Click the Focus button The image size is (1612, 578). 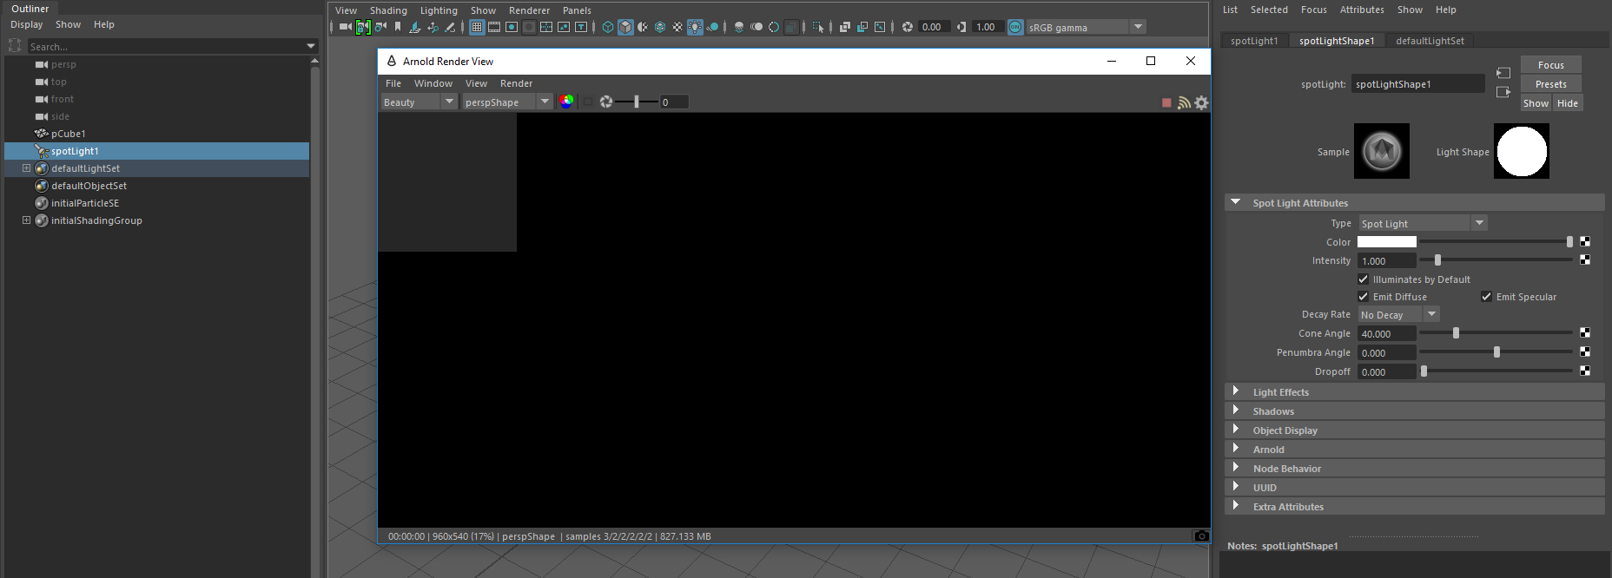coord(1550,65)
